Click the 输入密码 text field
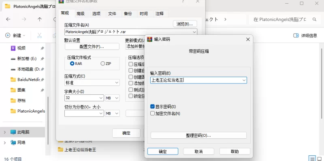Screen dimensions: 324x161 (x=198, y=80)
